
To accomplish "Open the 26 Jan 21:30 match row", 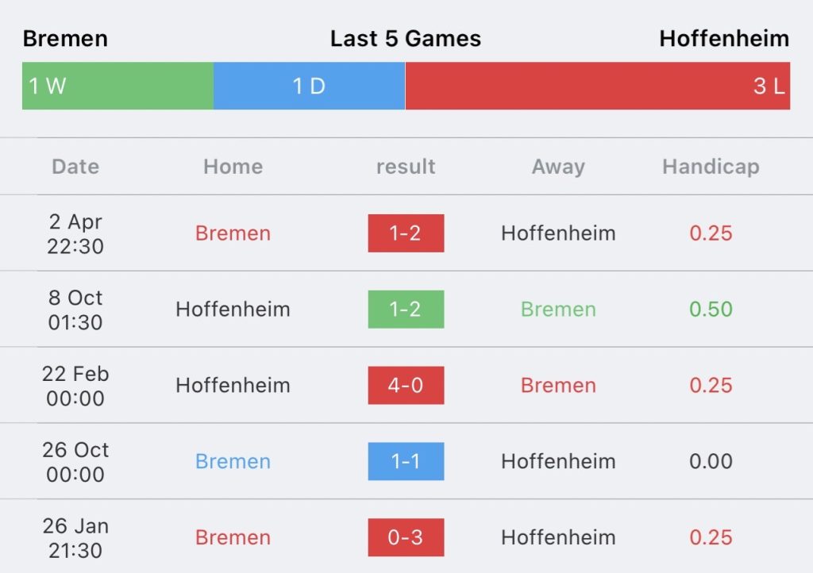I will click(406, 537).
